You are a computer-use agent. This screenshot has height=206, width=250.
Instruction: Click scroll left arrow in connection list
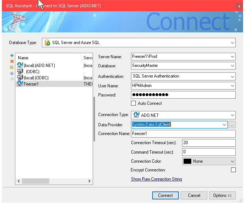coord(19,181)
